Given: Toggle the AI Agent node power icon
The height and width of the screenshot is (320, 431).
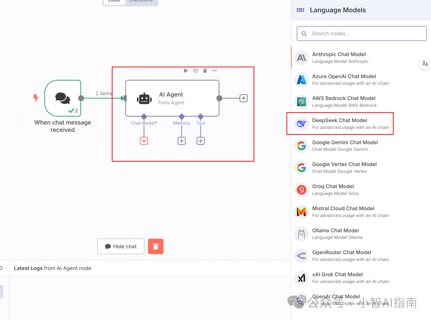Looking at the screenshot, I should click(196, 71).
